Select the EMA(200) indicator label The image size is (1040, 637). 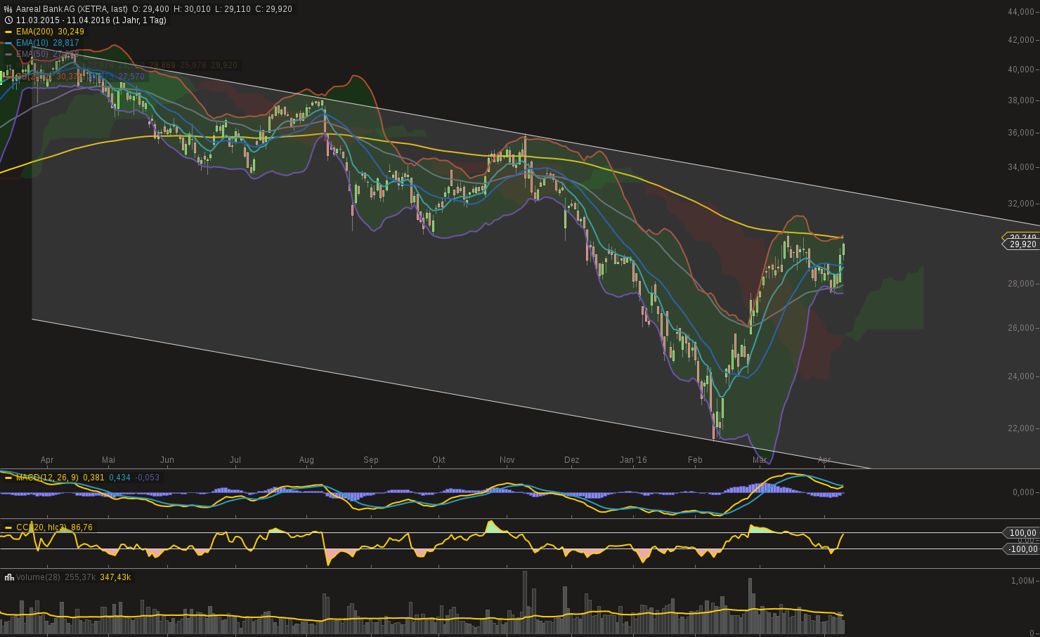(x=34, y=32)
